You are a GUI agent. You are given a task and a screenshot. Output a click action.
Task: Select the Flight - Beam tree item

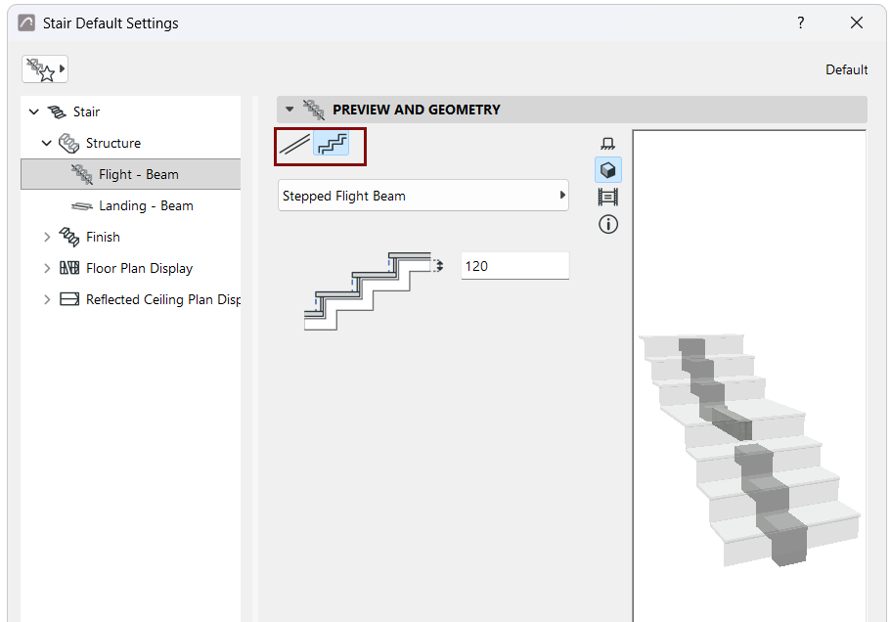coord(130,174)
